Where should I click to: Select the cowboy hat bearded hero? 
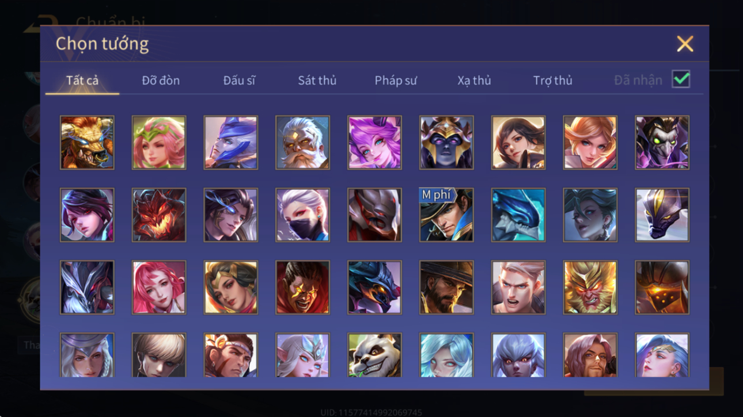coord(446,287)
